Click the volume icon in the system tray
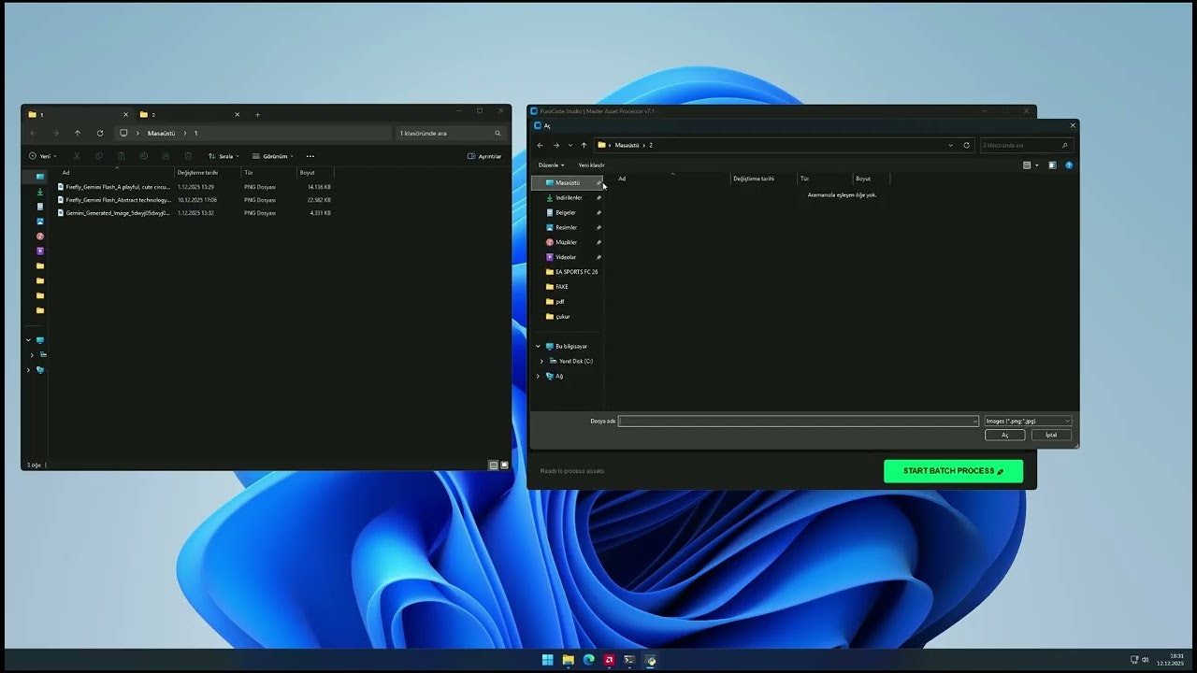The image size is (1197, 673). [x=1145, y=660]
